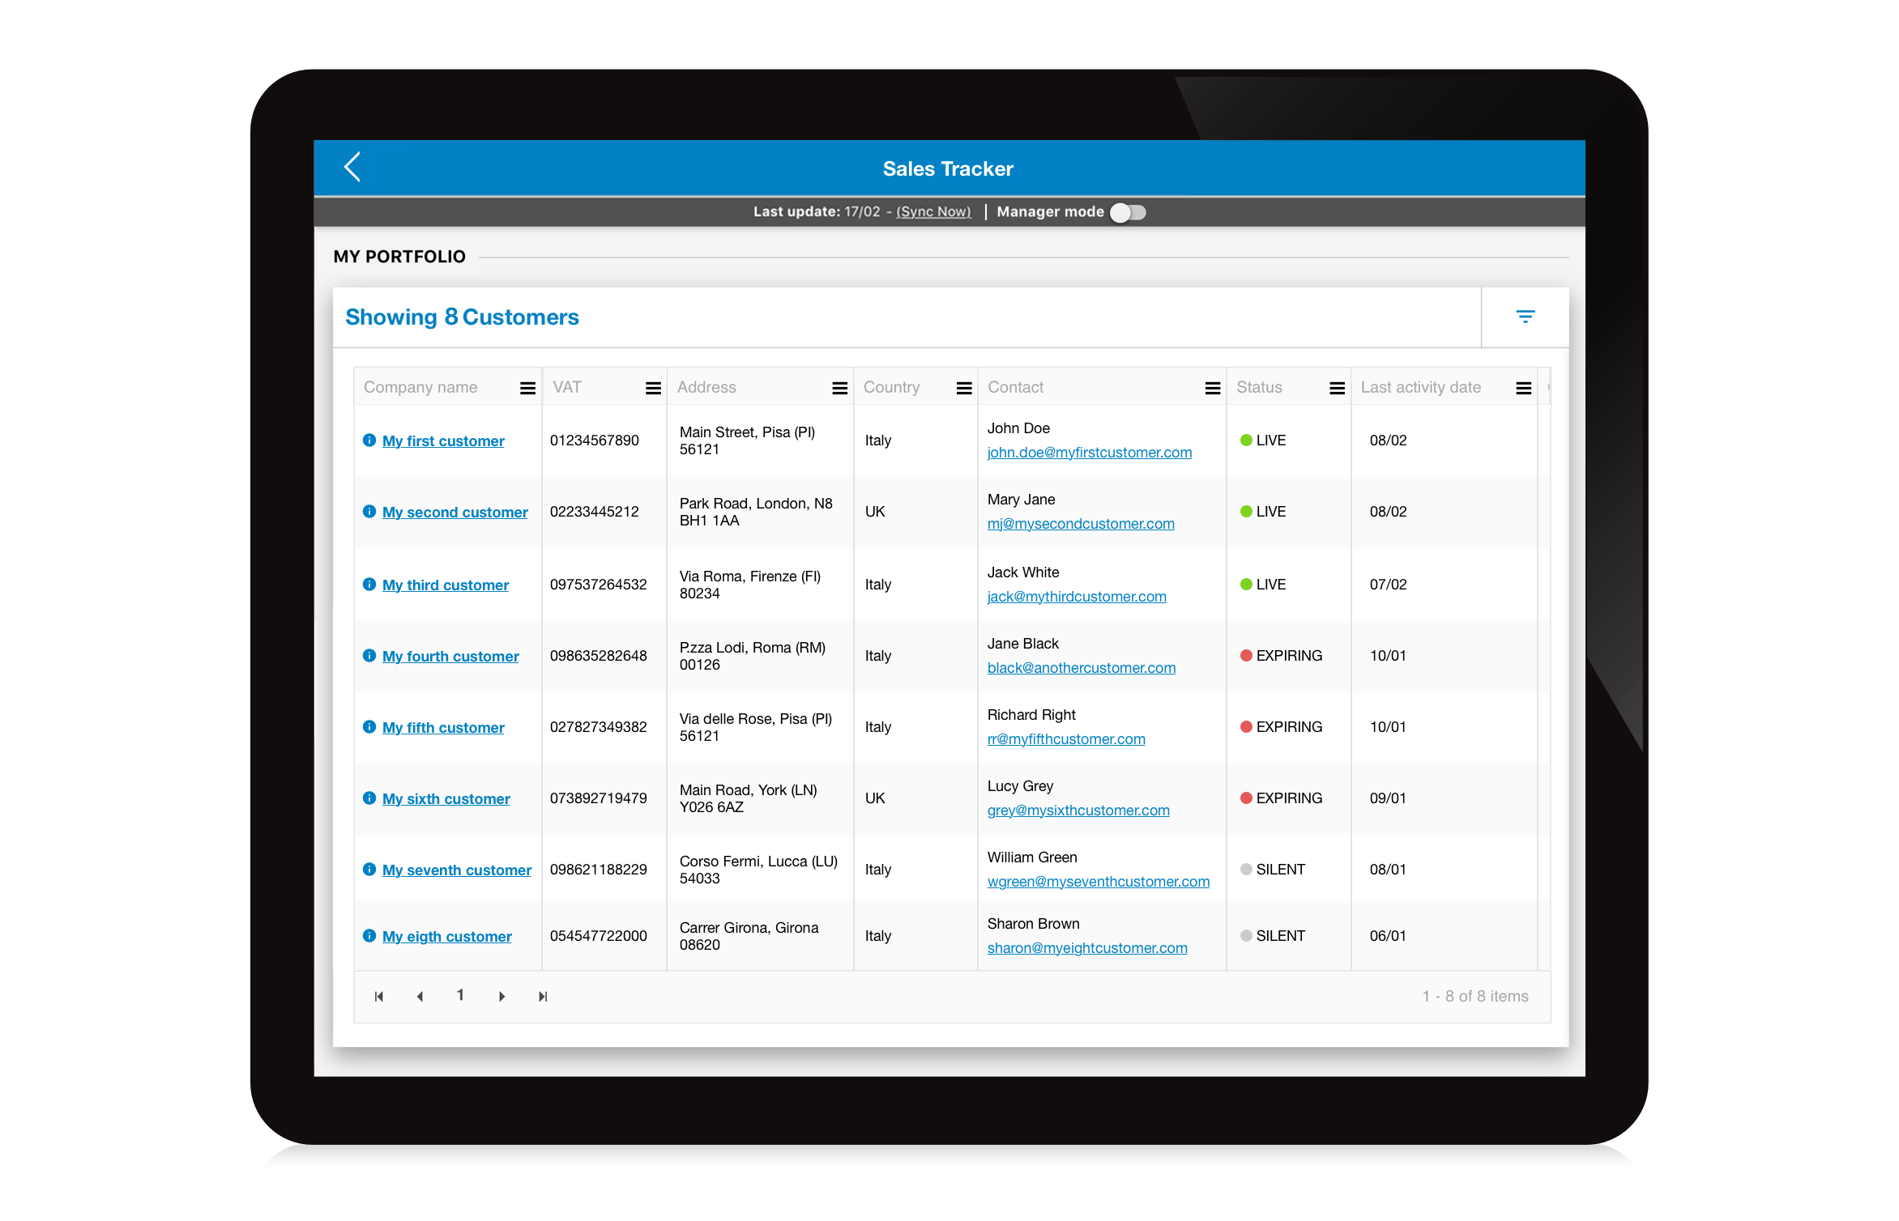Click address Park Road, London, N8
The image size is (1899, 1221).
tap(755, 504)
